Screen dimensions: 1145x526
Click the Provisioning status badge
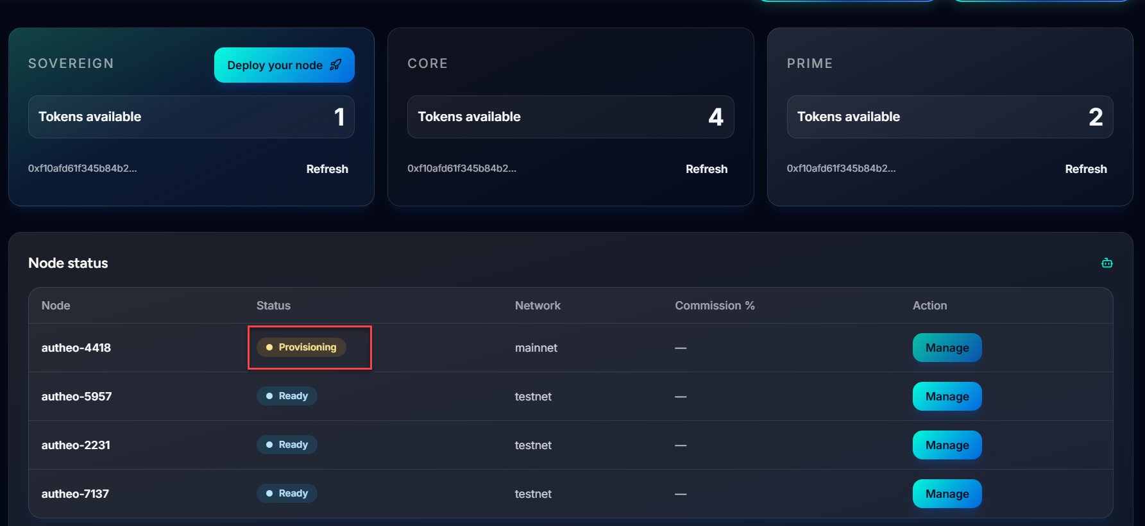pos(301,347)
